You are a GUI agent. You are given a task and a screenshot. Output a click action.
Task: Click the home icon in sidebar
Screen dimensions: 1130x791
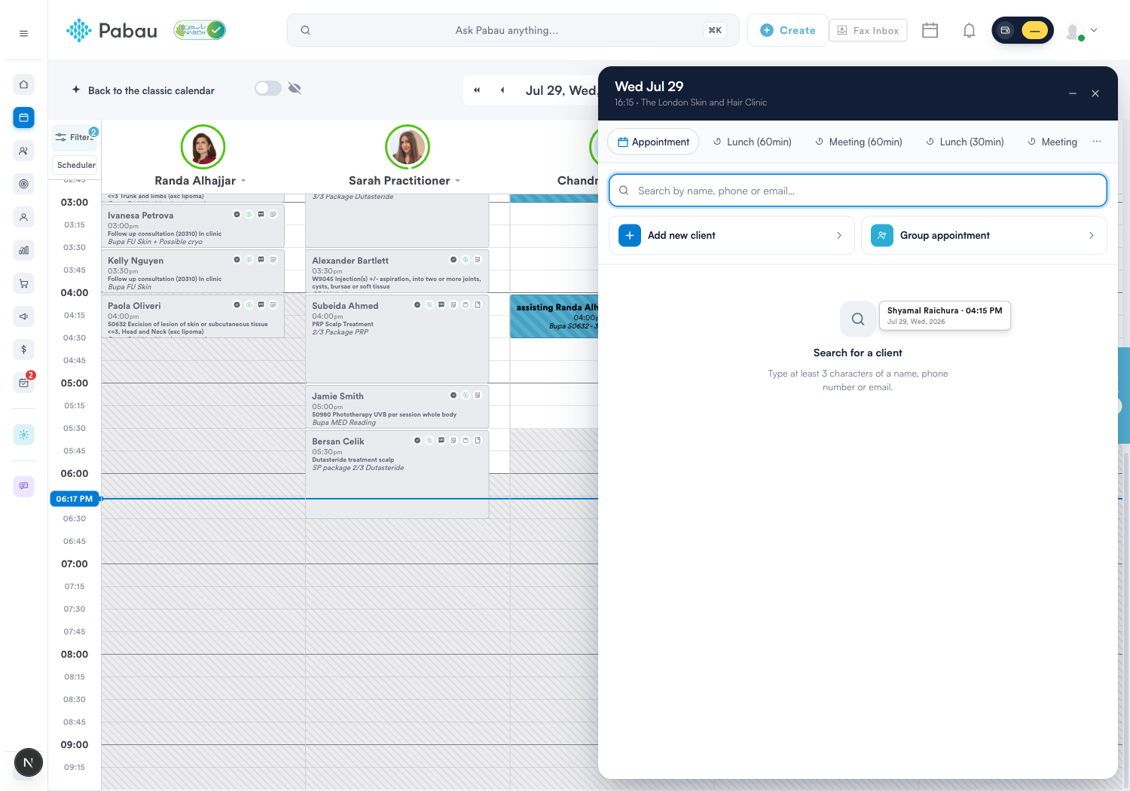tap(23, 84)
